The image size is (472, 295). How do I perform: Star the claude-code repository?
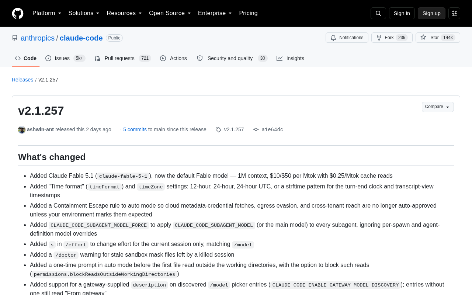[x=438, y=38]
